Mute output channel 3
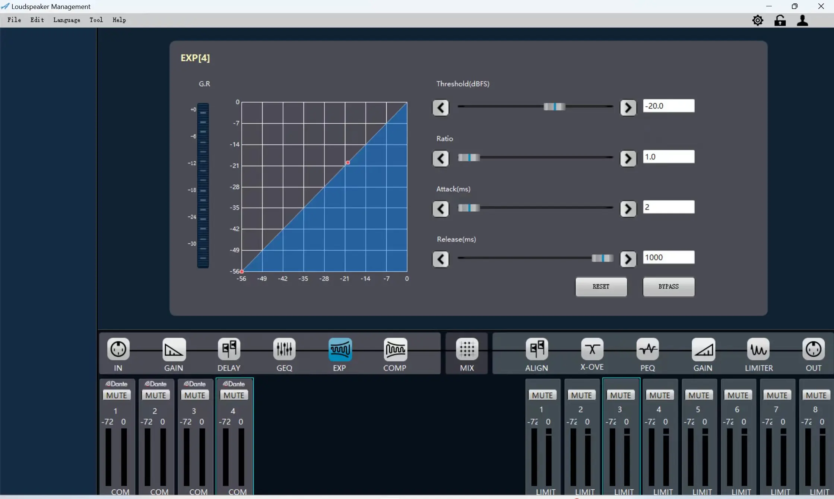 [621, 395]
